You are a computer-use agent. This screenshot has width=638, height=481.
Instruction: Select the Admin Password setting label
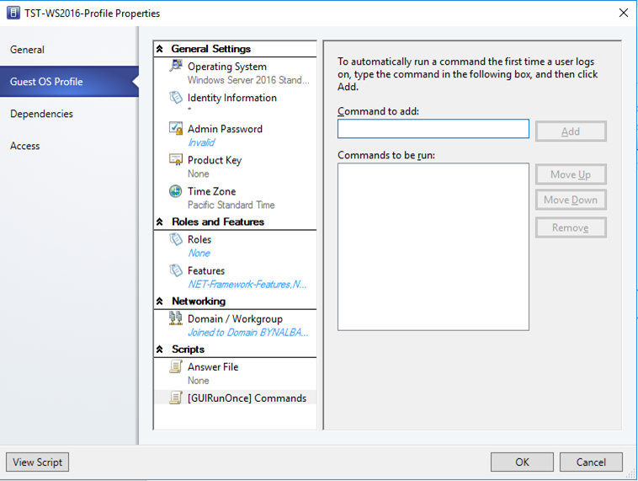[225, 129]
